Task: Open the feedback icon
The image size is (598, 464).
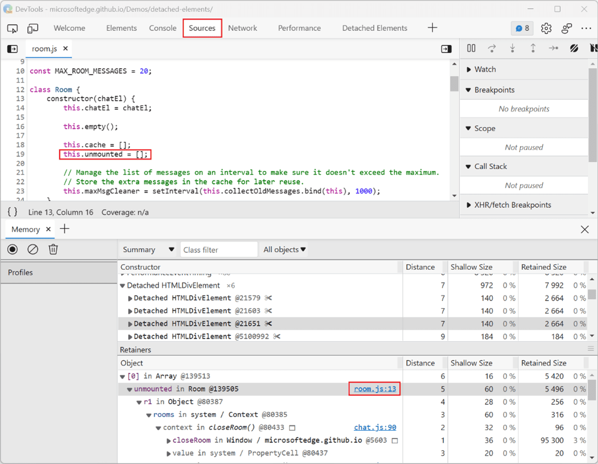Action: click(567, 28)
